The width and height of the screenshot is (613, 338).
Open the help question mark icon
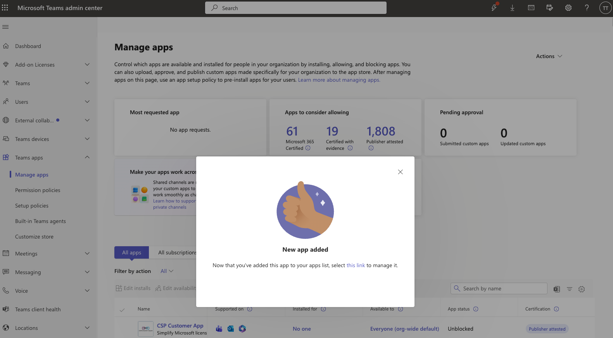point(587,8)
